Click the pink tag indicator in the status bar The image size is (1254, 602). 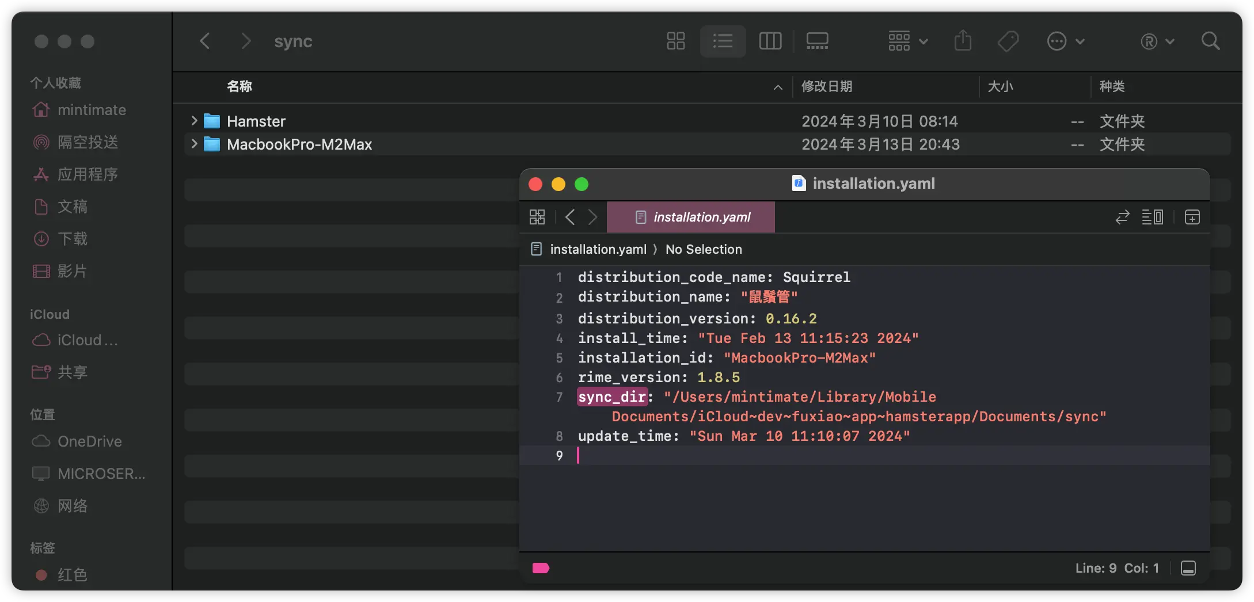541,568
